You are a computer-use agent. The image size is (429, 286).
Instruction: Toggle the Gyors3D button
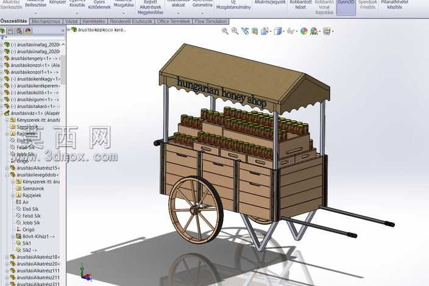[x=346, y=7]
